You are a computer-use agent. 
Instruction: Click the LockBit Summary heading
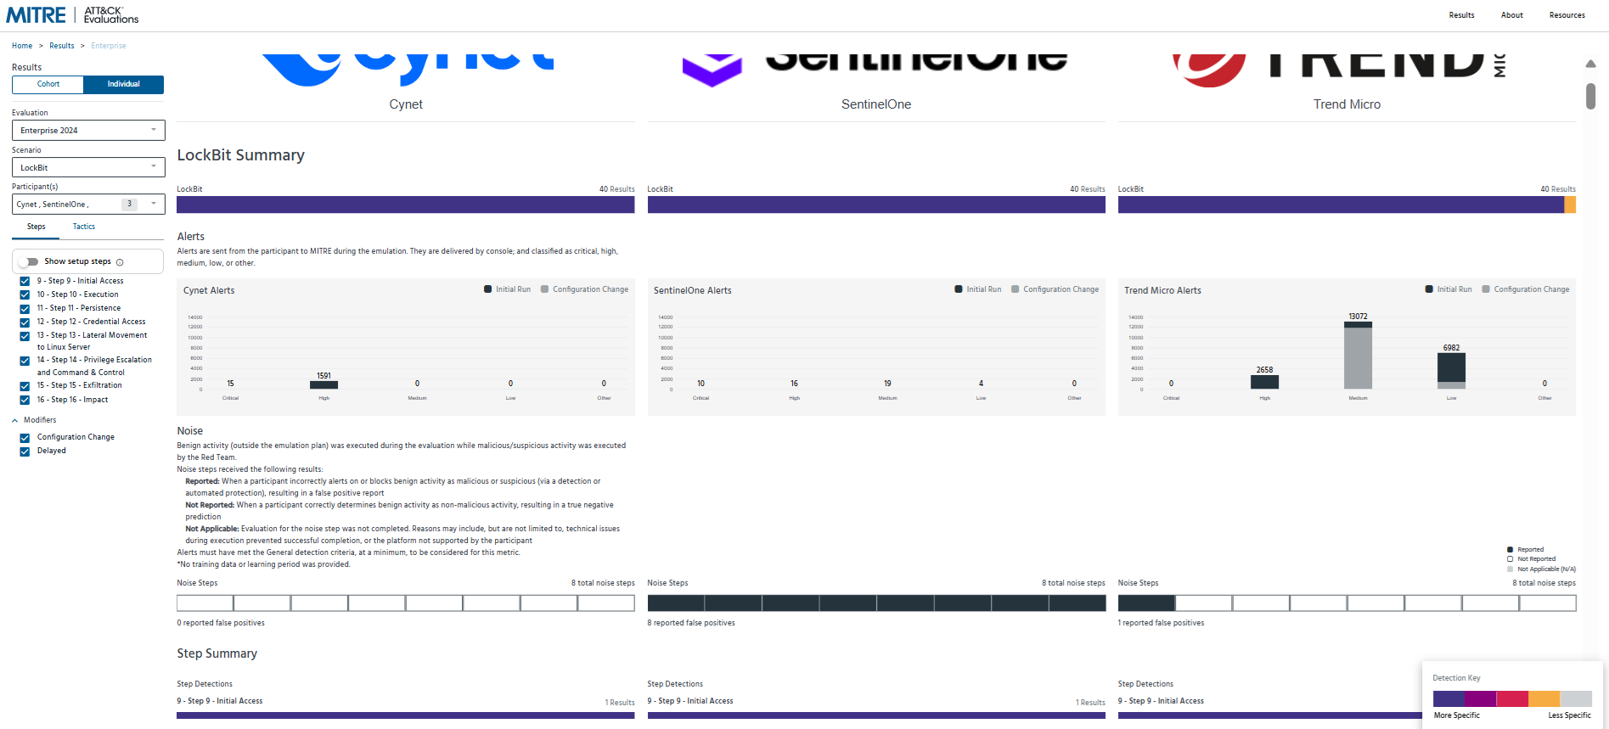tap(240, 155)
